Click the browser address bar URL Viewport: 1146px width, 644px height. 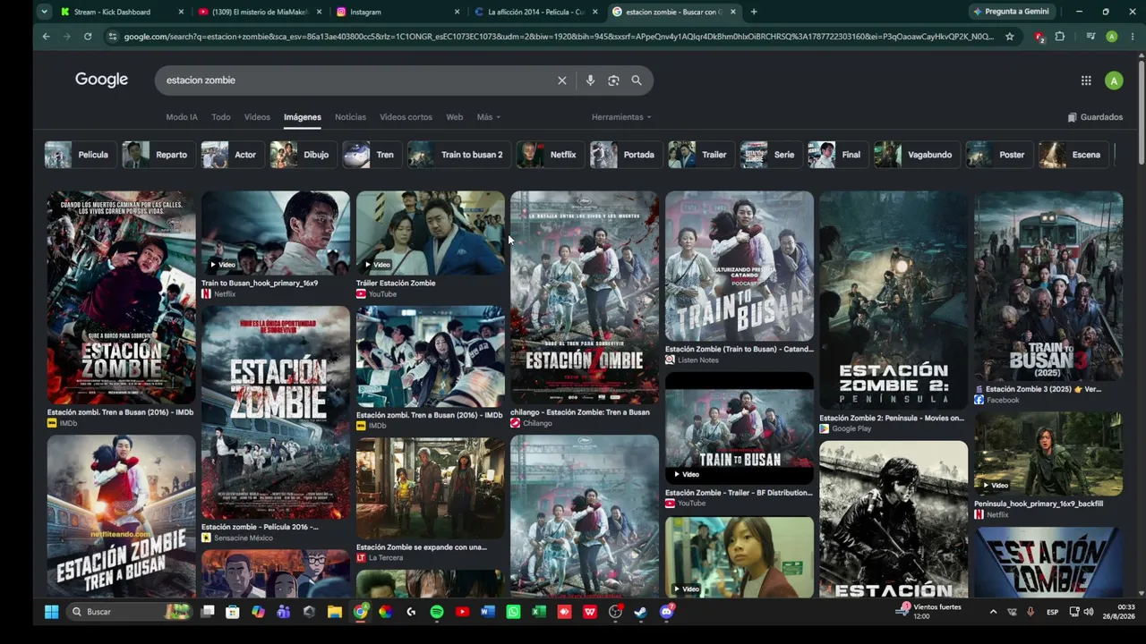(x=559, y=37)
